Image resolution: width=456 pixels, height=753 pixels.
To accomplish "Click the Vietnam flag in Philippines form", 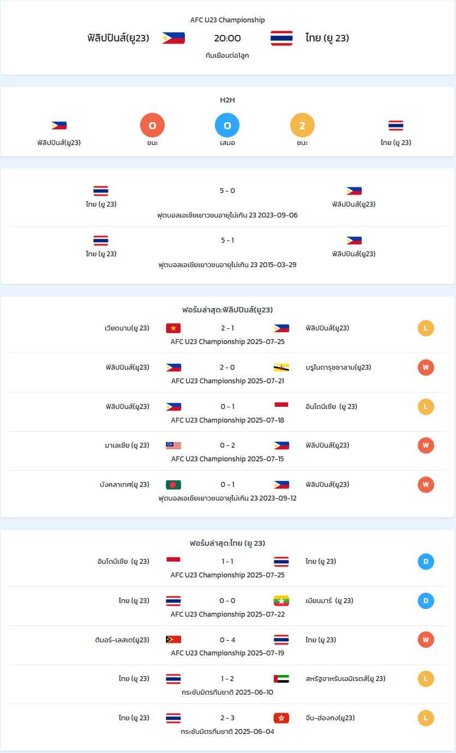I will tap(173, 328).
